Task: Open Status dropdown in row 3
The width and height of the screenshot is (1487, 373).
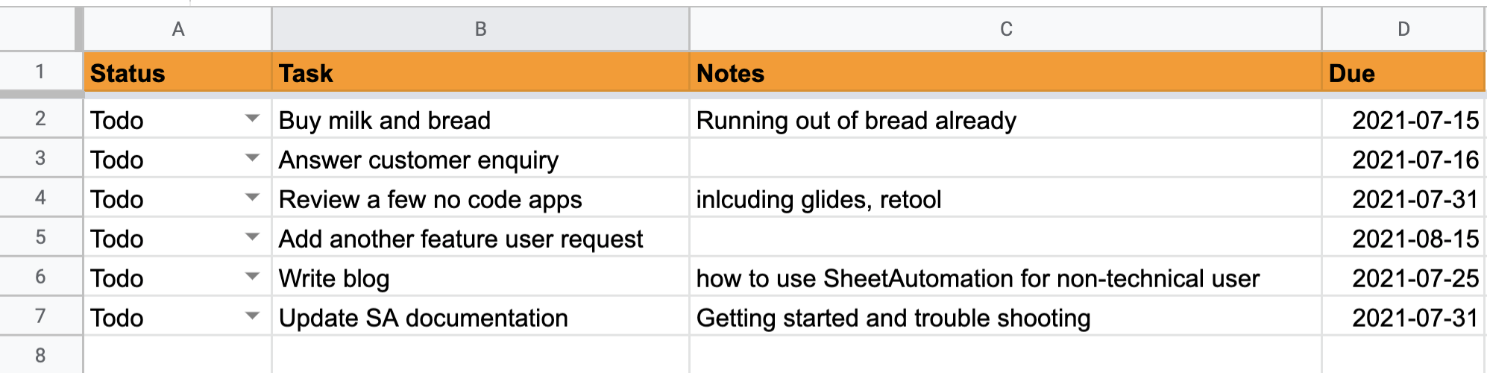Action: tap(252, 158)
